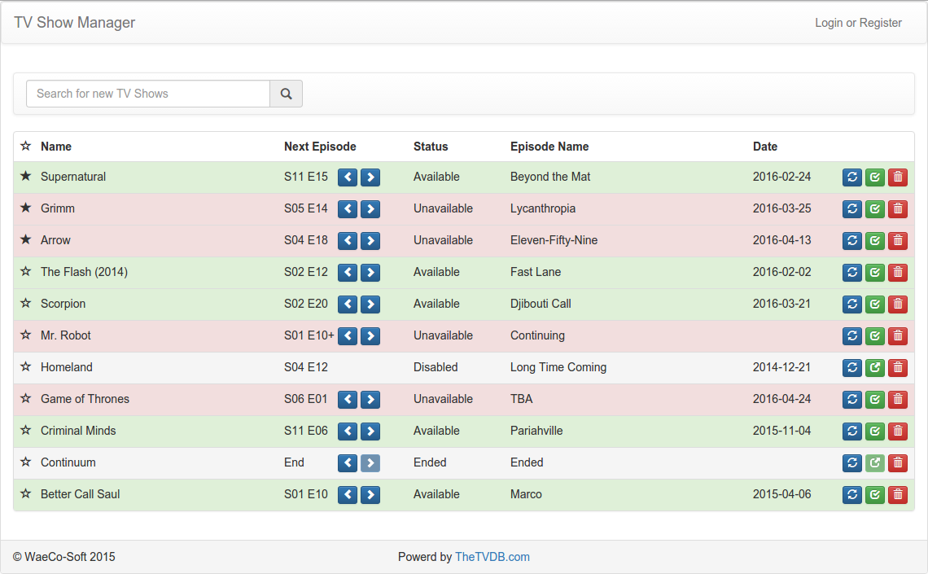This screenshot has width=928, height=574.
Task: Click the green check icon for Mr. Robot
Action: (x=875, y=336)
